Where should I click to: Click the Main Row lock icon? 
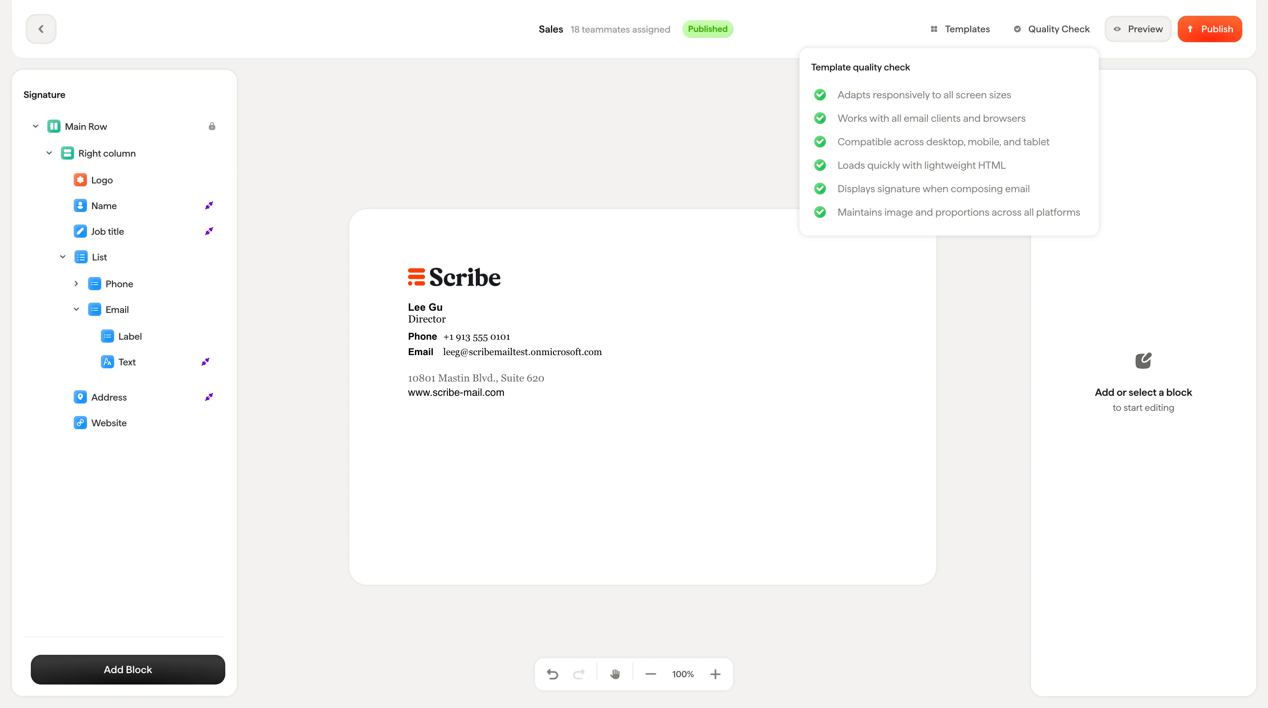pyautogui.click(x=212, y=127)
